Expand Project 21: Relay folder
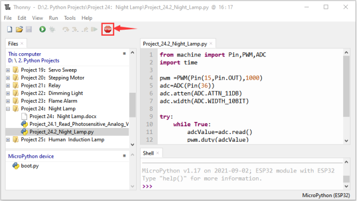This screenshot has height=201, width=357. [8, 86]
